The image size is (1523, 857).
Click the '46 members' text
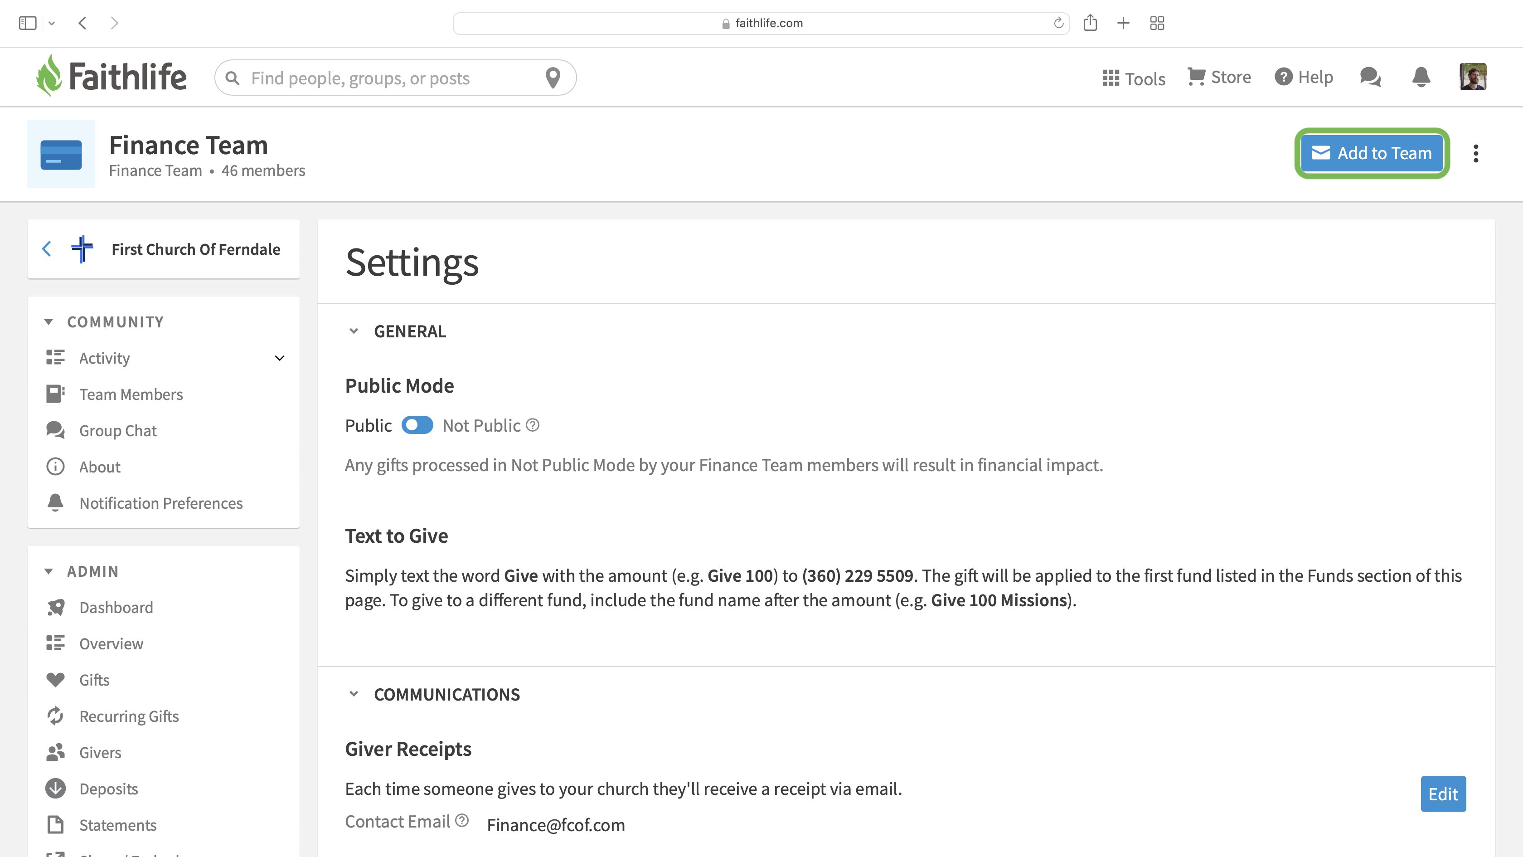pos(263,170)
